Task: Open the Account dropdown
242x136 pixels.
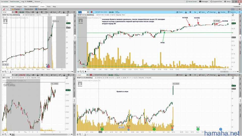Action: click(38, 2)
